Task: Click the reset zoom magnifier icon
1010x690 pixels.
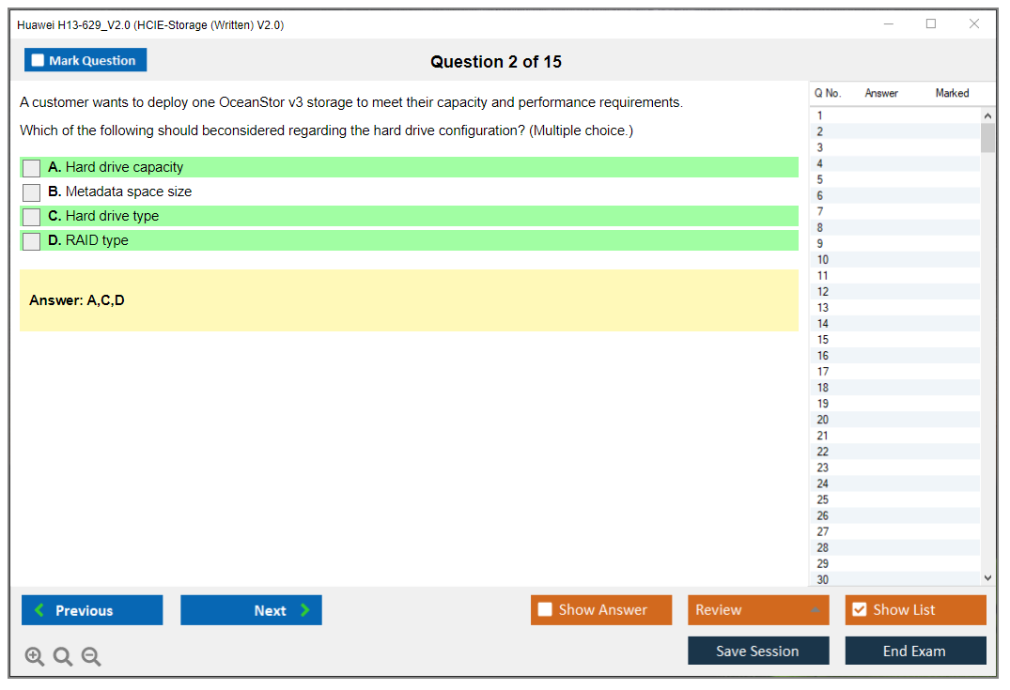Action: tap(63, 657)
